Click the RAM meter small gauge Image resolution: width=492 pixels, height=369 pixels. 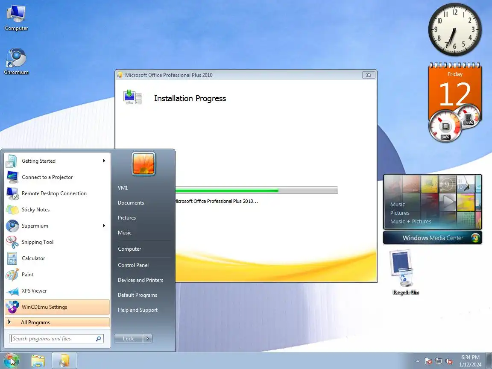tap(468, 117)
